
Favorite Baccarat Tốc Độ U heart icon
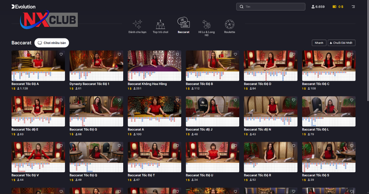[x=236, y=146]
